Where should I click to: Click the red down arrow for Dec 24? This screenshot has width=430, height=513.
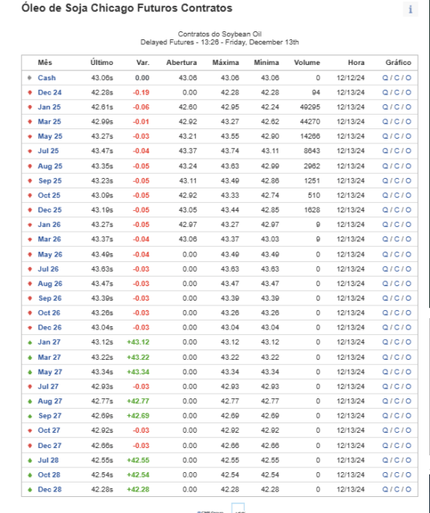click(x=30, y=93)
